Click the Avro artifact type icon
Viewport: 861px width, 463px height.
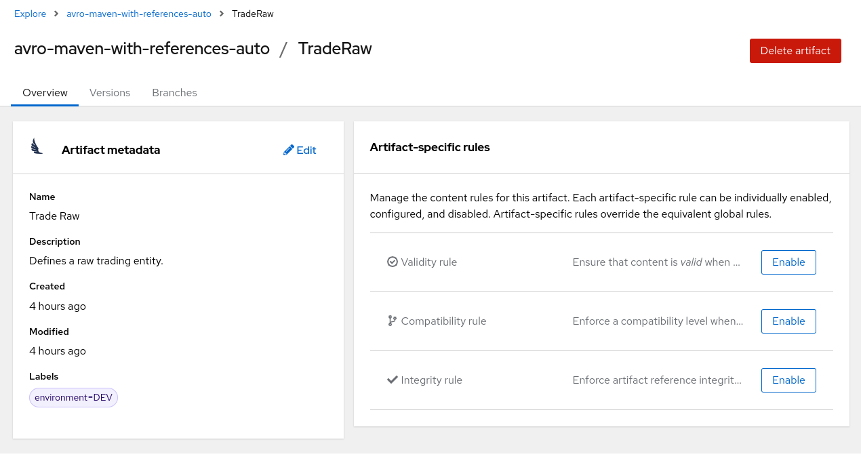36,146
